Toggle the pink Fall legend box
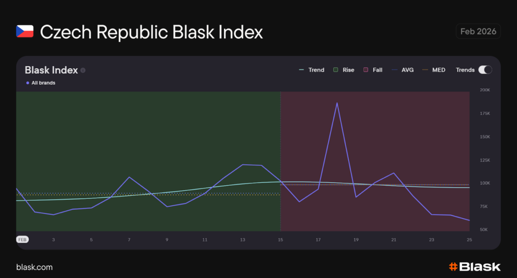Screen dimensions: 517x278 pos(366,70)
